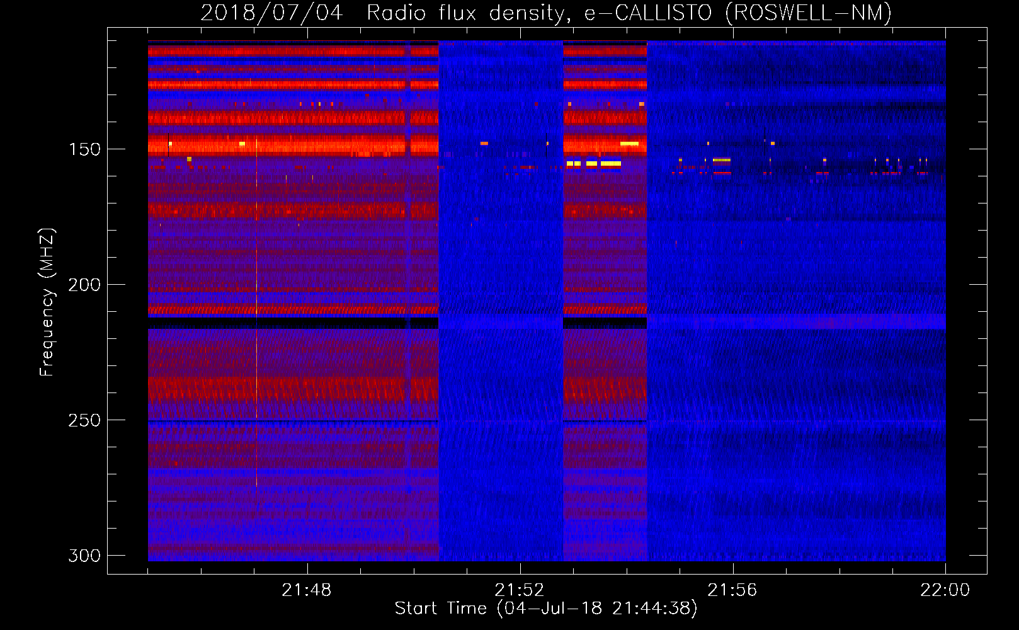
Task: Click the 300 frequency tick label
Action: 84,556
